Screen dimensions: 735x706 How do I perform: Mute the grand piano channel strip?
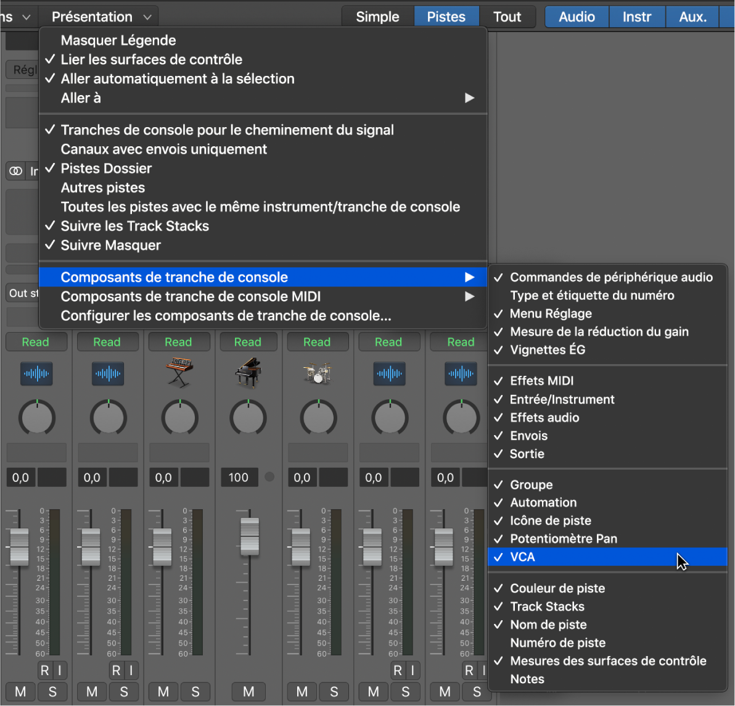(248, 691)
